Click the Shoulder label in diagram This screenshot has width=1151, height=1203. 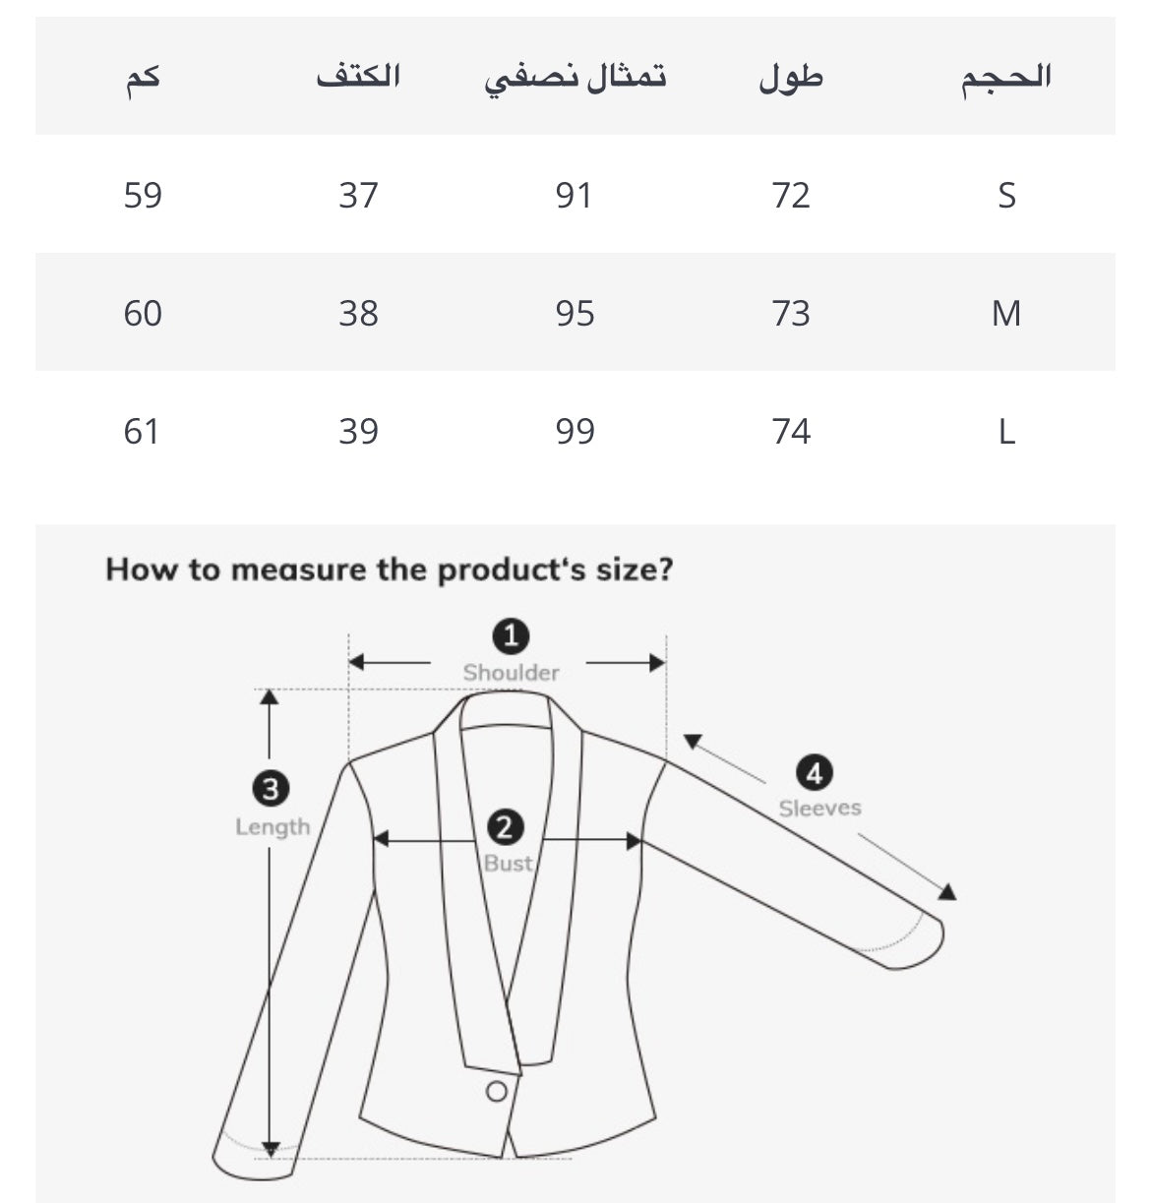pos(511,673)
